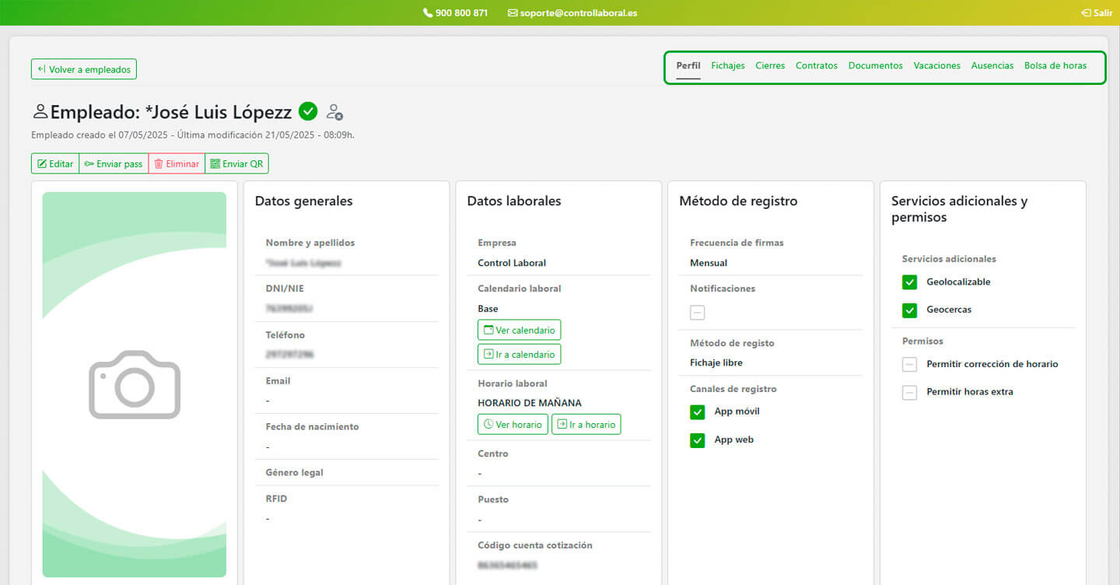Click the camera placeholder photo icon
The width and height of the screenshot is (1120, 585).
coord(135,384)
